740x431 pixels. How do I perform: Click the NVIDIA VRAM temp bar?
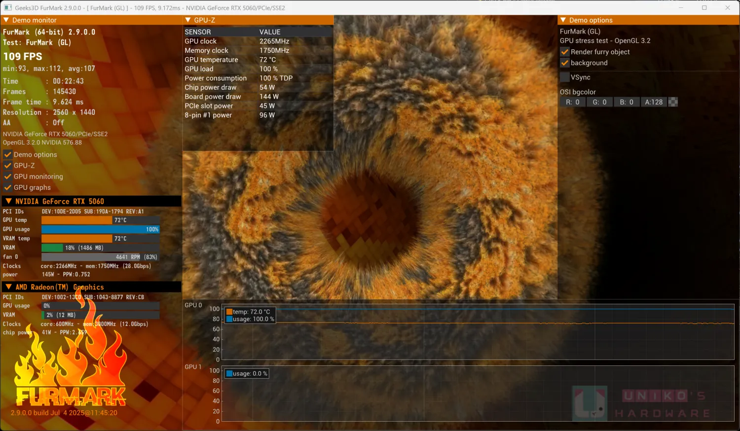point(100,239)
